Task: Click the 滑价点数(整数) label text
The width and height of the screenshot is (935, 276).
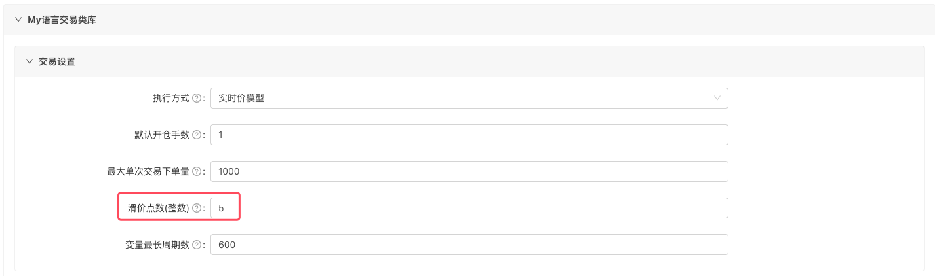Action: coord(158,208)
